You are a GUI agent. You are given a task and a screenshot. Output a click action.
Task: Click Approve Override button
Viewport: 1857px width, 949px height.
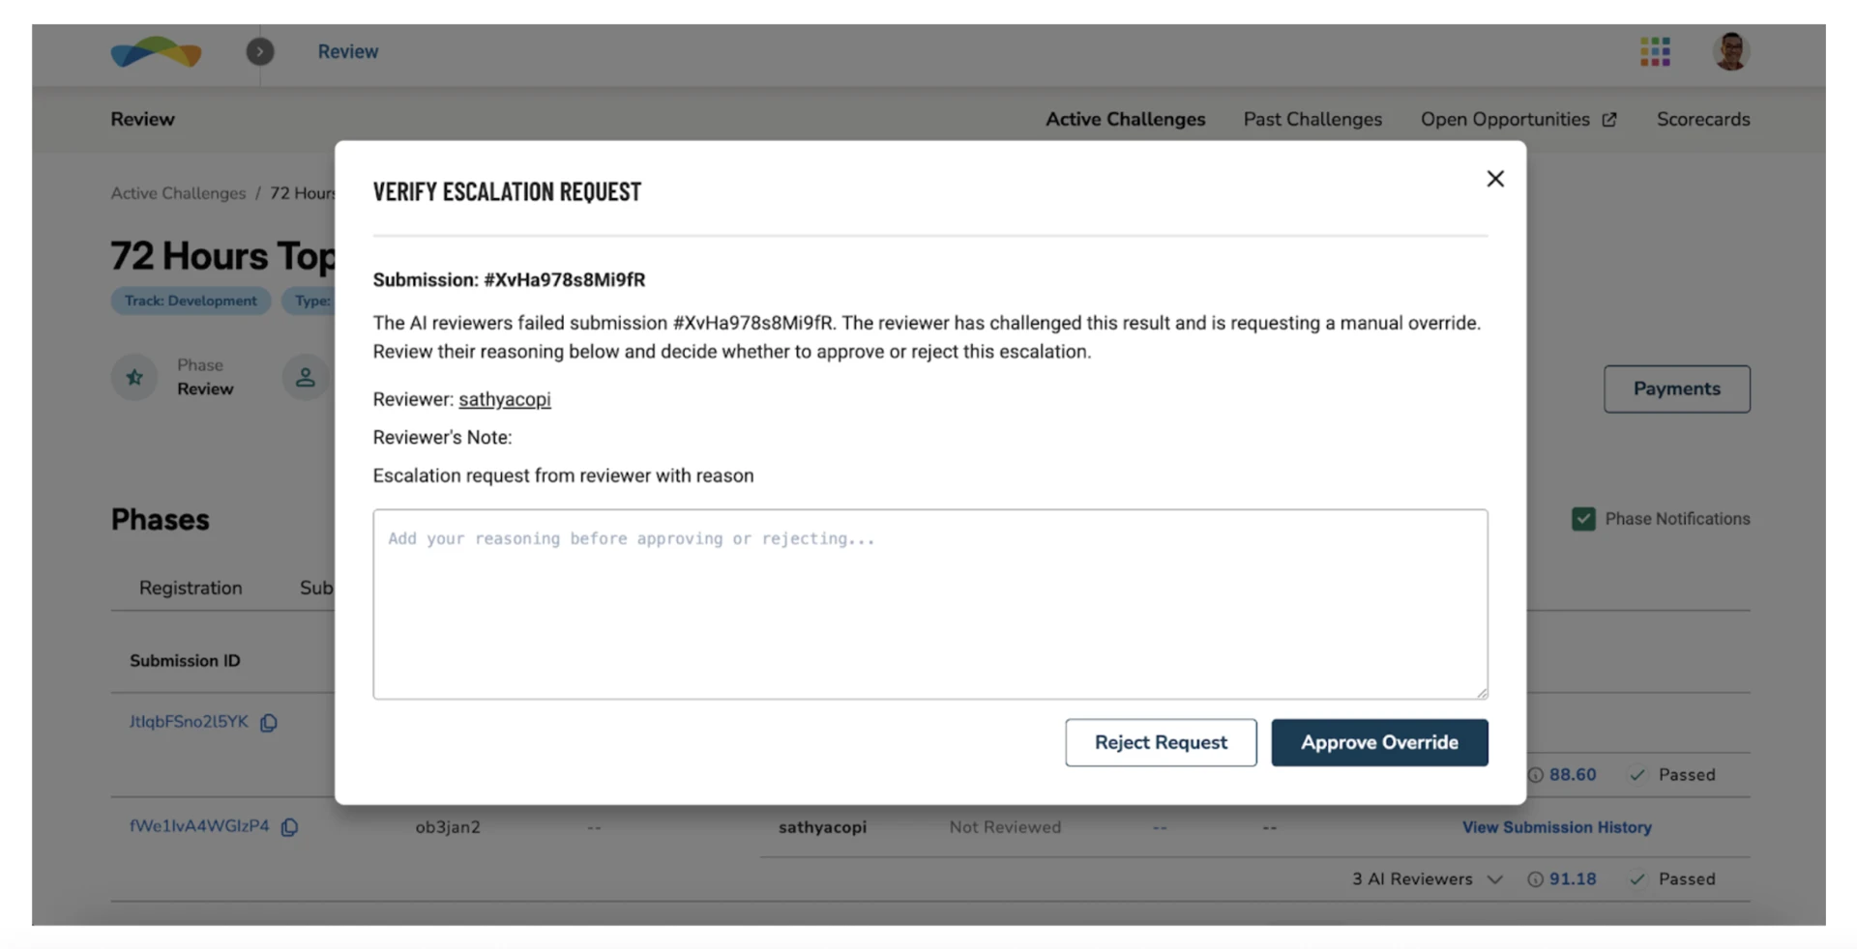1379,742
